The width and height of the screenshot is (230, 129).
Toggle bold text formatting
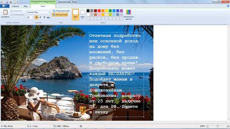coord(36,17)
